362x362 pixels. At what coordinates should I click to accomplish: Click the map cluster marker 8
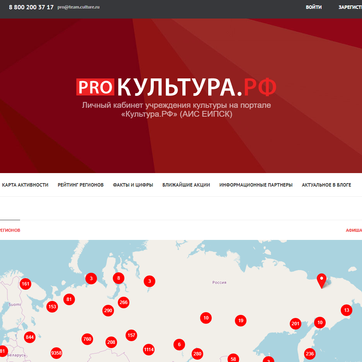coord(119,278)
